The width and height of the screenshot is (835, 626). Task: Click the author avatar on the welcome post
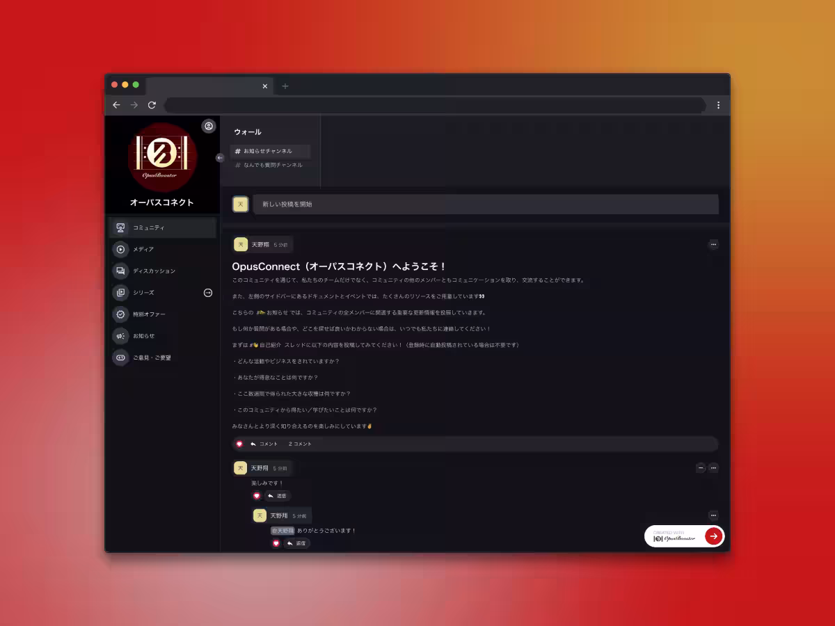click(241, 244)
